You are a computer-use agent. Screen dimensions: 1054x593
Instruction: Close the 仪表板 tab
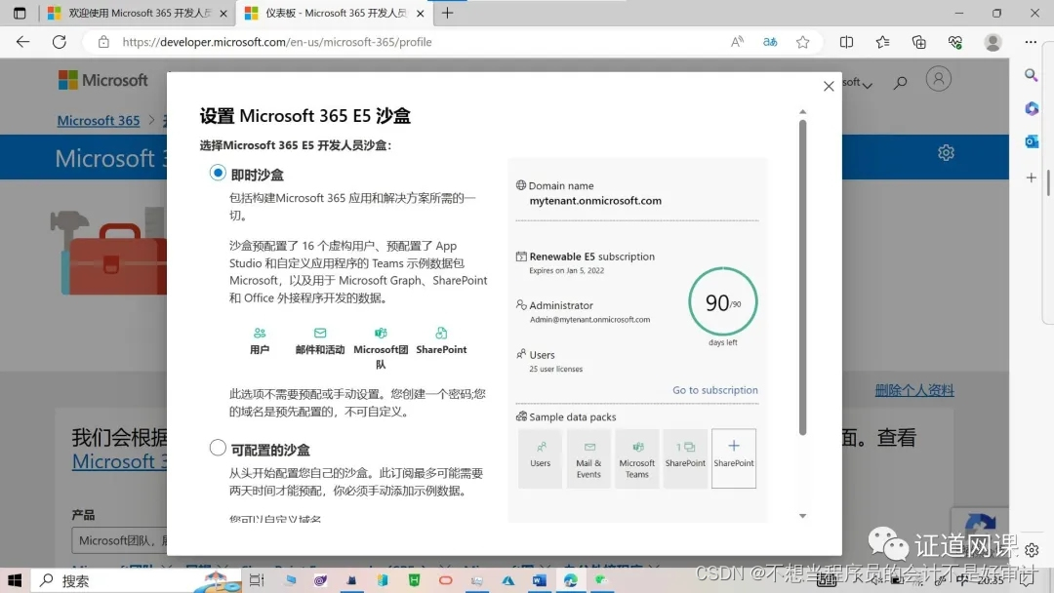420,13
